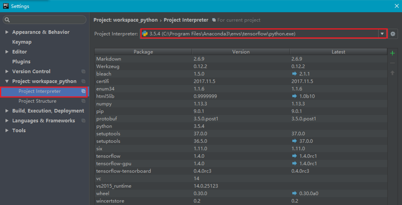Select the six package name

pos(99,148)
